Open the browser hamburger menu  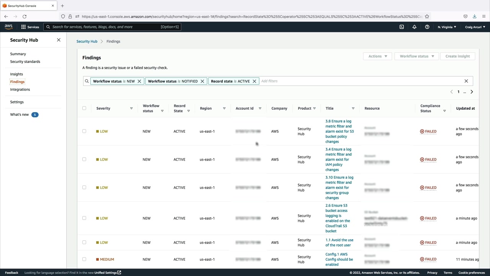[x=484, y=16]
